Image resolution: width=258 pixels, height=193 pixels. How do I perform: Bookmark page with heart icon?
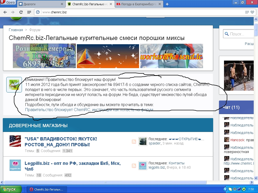tap(252, 12)
